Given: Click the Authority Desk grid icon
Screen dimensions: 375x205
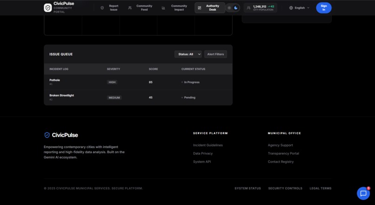Looking at the screenshot, I should coord(200,8).
